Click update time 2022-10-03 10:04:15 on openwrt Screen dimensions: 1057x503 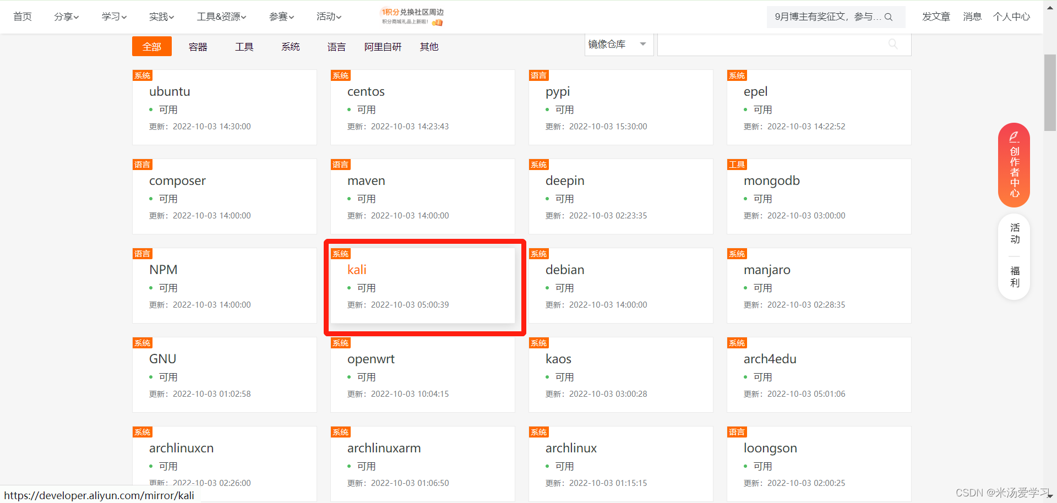410,394
